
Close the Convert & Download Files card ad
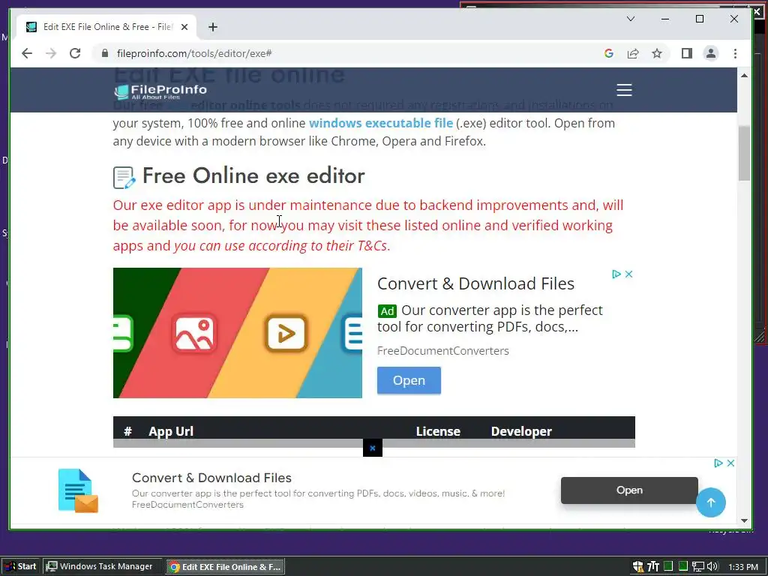coord(629,274)
